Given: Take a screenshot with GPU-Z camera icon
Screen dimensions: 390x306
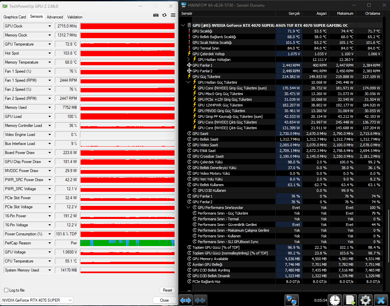Looking at the screenshot, I should pos(156,15).
